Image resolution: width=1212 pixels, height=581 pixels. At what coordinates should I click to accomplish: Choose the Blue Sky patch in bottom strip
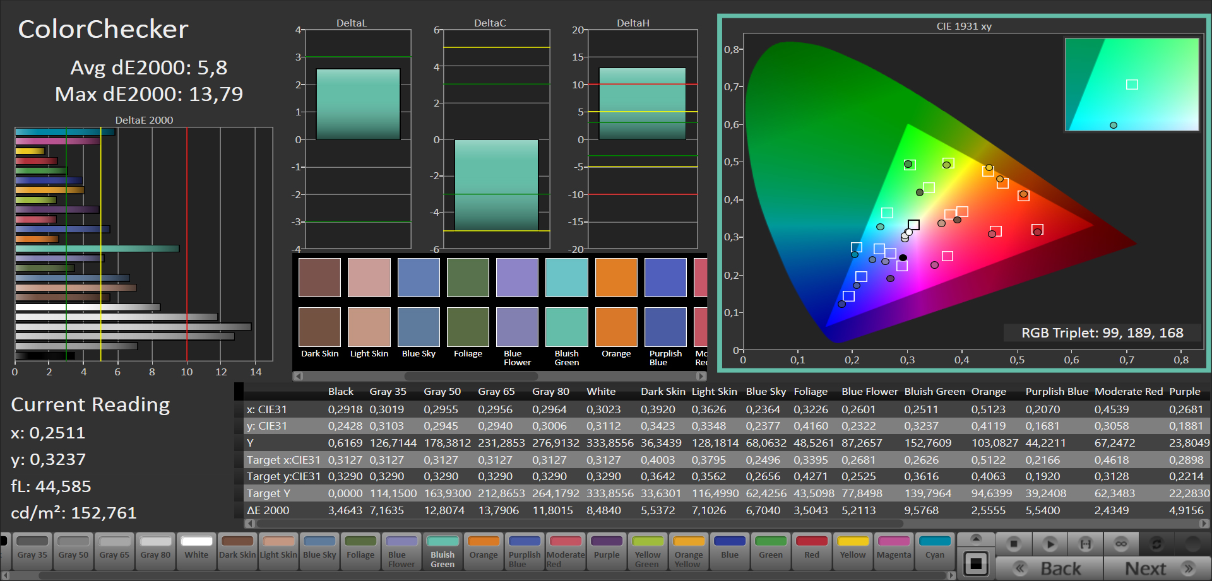point(319,551)
